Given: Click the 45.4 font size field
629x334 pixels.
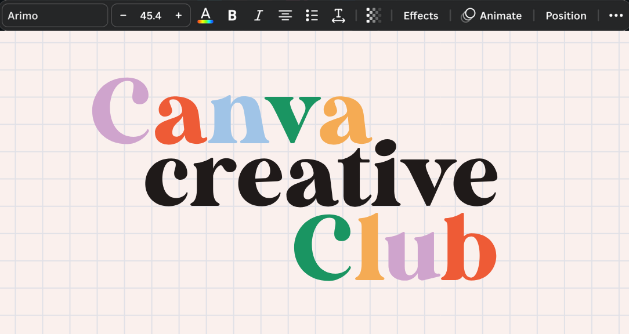Looking at the screenshot, I should (x=150, y=16).
